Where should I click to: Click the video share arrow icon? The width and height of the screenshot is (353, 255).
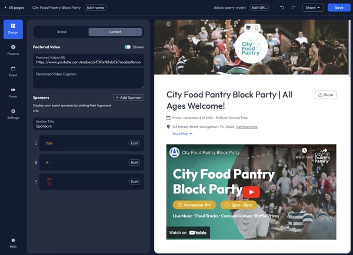click(x=324, y=150)
